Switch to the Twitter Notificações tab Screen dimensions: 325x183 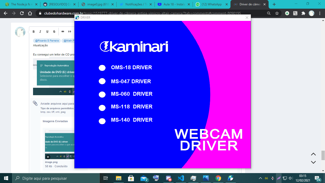[135, 4]
